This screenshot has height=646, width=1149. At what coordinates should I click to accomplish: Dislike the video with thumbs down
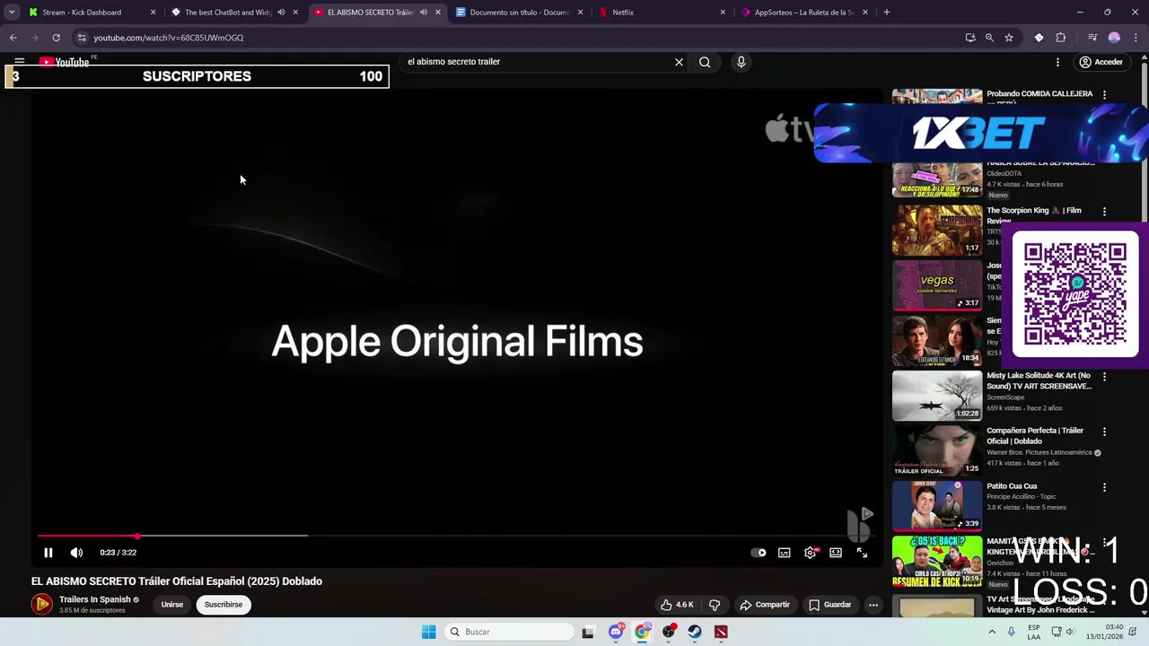pyautogui.click(x=715, y=605)
